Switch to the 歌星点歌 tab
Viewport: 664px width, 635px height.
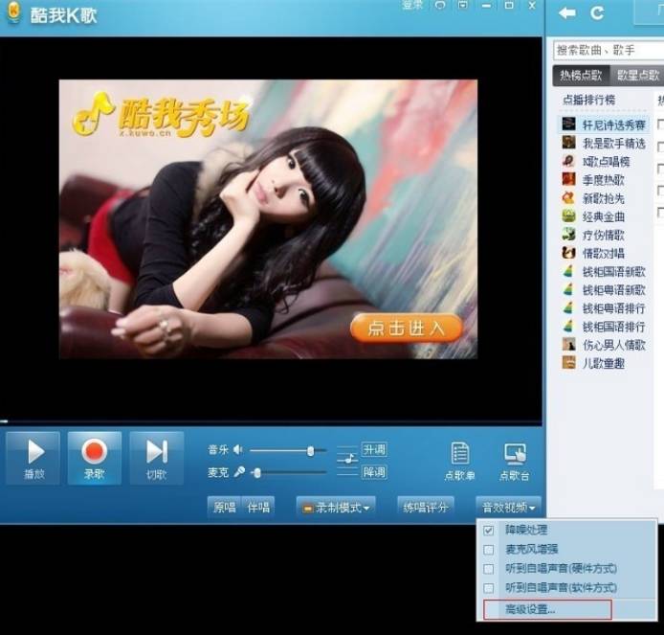[636, 76]
